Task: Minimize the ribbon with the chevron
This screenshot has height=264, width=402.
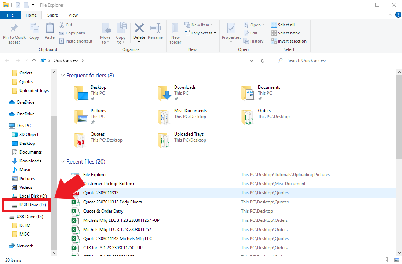Action: [x=390, y=15]
